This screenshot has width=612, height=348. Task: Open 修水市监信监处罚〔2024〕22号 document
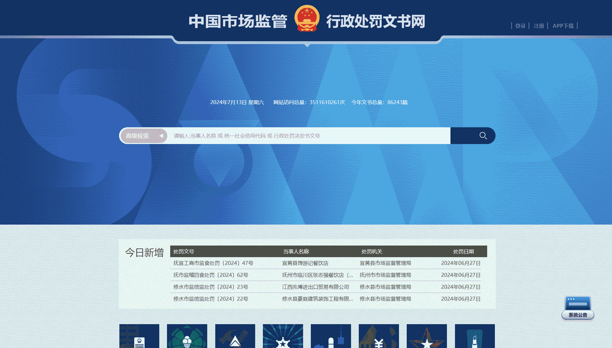(211, 299)
